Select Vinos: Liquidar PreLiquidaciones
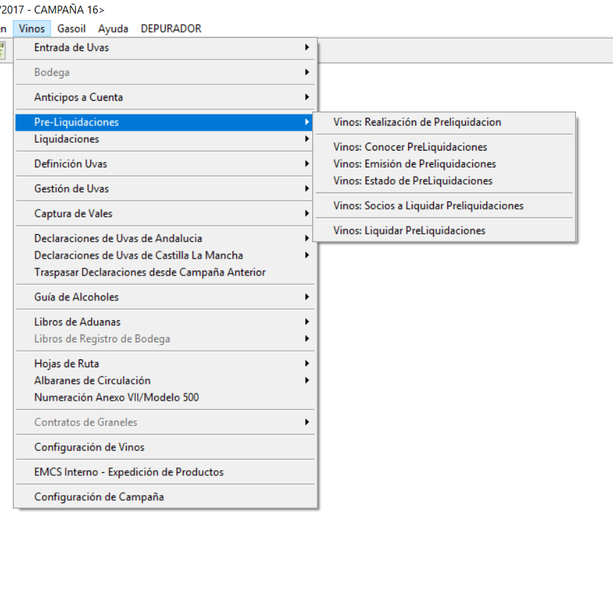The width and height of the screenshot is (613, 603). [409, 231]
